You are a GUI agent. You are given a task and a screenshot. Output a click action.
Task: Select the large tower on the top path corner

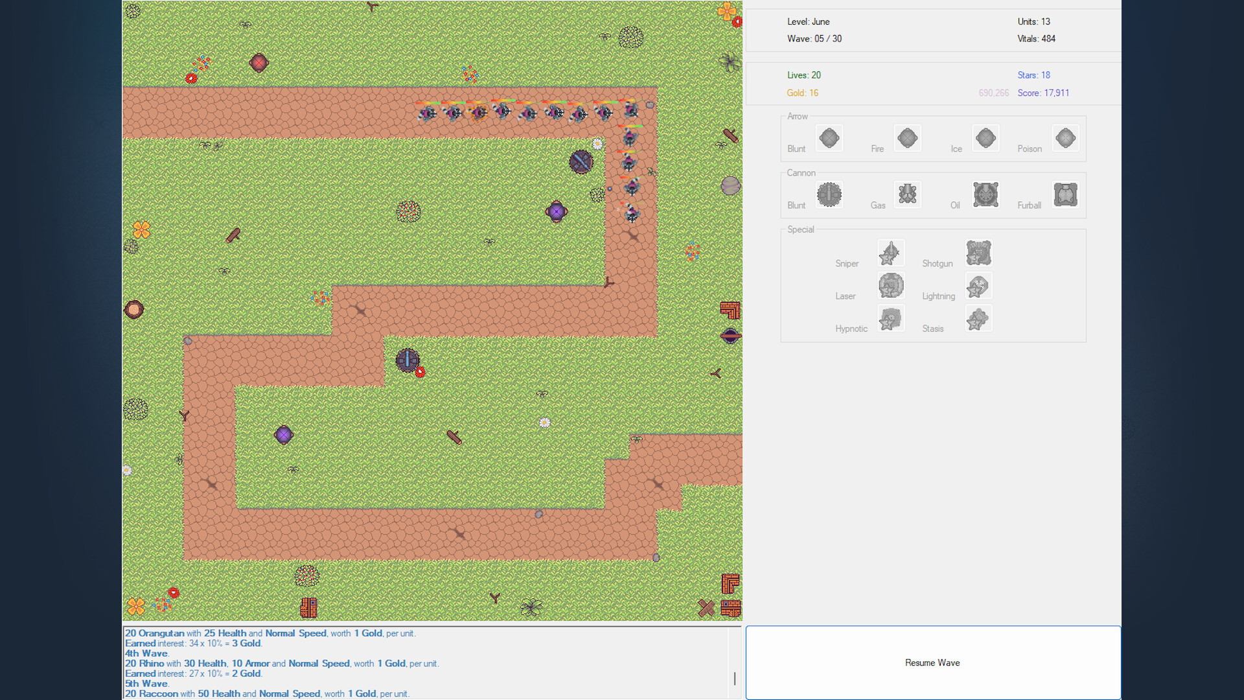(581, 161)
